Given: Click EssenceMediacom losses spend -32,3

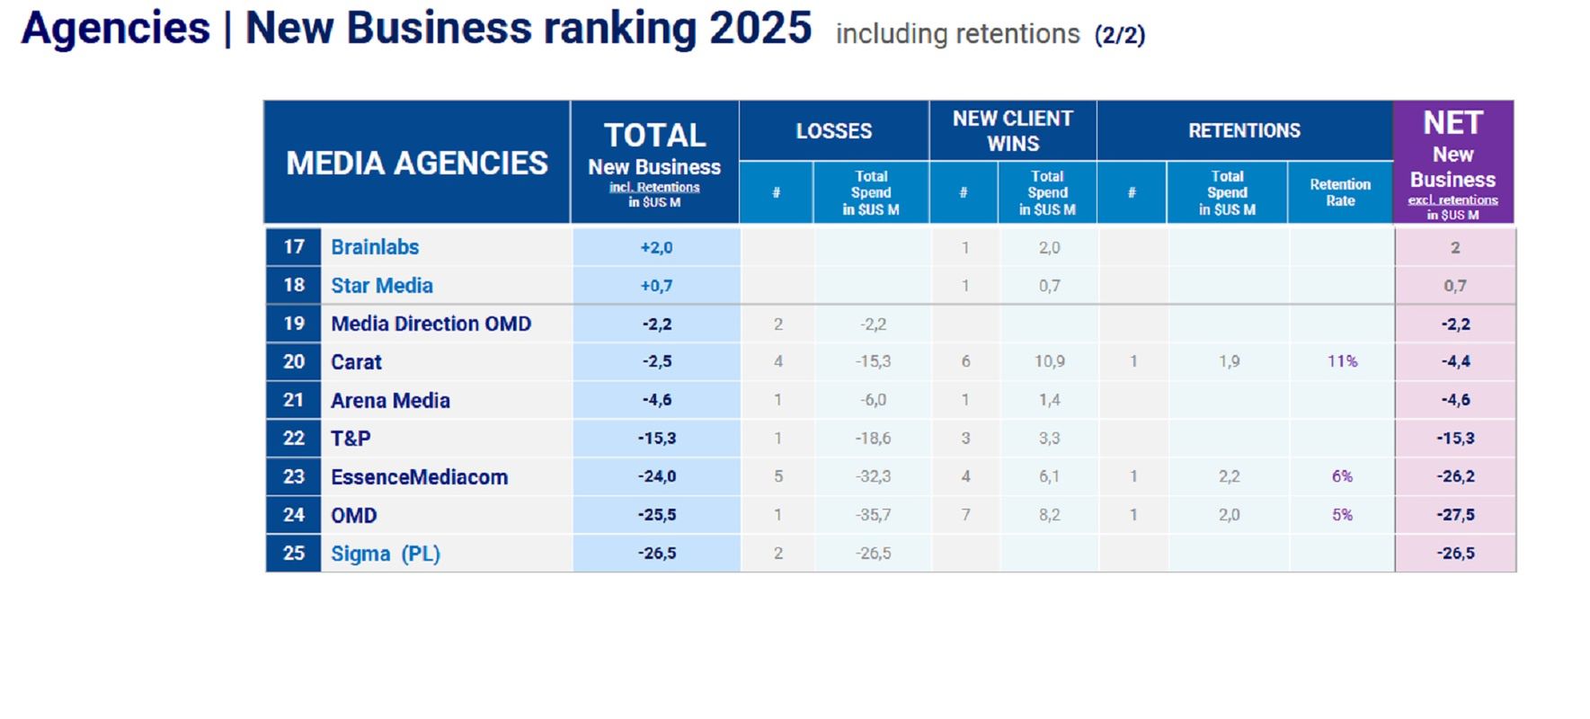Looking at the screenshot, I should pyautogui.click(x=873, y=476).
